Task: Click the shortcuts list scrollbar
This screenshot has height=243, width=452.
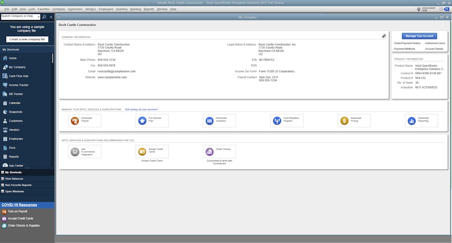Action: point(52,58)
